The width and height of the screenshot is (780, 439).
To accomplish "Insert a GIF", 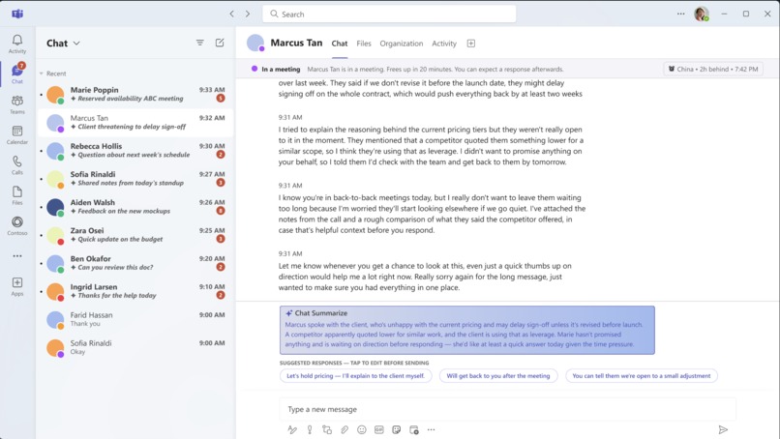I will [379, 429].
